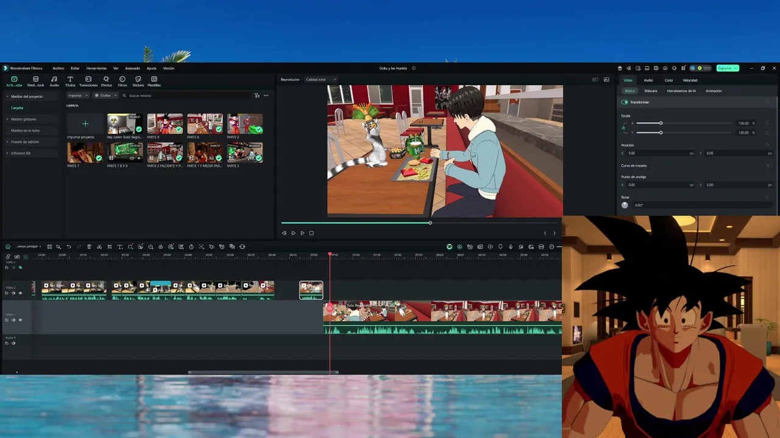Expand Medios del proyecto tree
The image size is (780, 438).
[x=8, y=97]
